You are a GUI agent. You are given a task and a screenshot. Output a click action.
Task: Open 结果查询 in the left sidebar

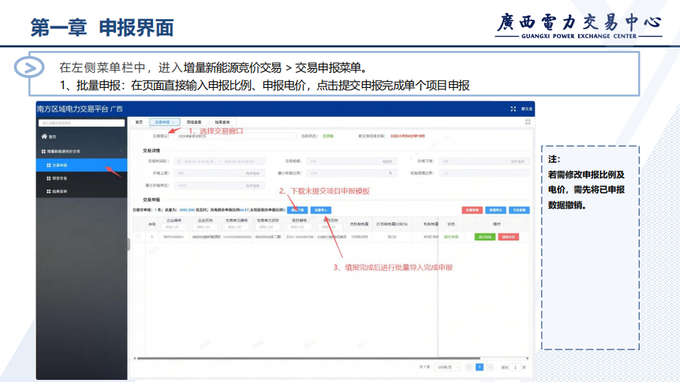pos(81,192)
